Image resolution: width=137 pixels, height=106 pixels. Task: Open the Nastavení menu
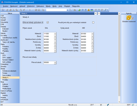click(14, 6)
